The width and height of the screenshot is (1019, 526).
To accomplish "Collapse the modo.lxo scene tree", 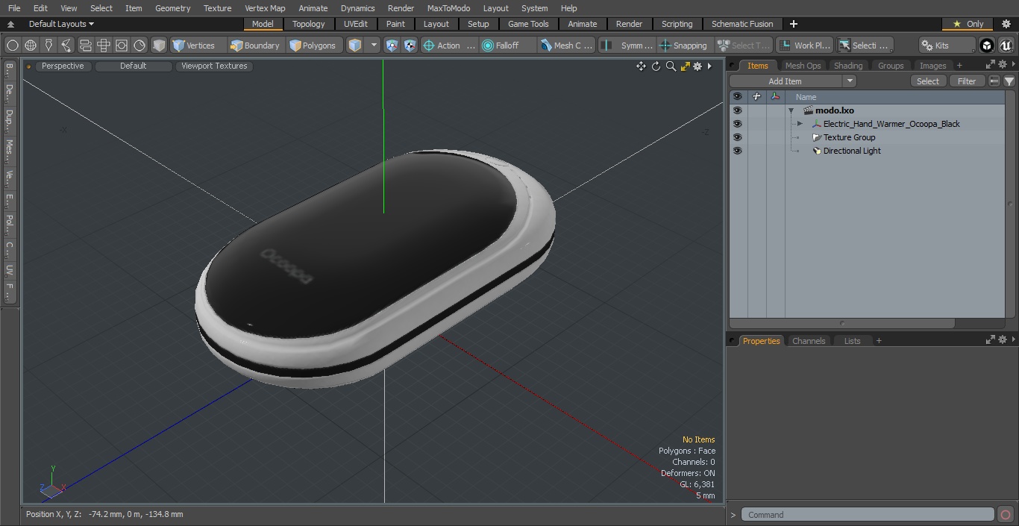I will tap(791, 110).
